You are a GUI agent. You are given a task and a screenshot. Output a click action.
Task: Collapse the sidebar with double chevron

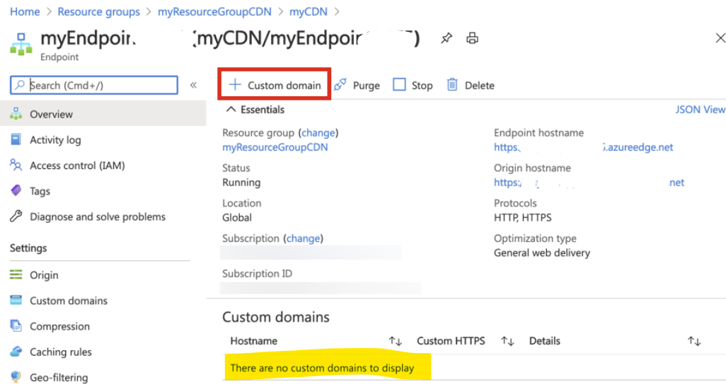[194, 85]
